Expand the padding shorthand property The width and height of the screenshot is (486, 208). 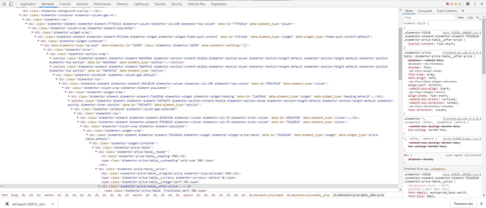(x=423, y=189)
